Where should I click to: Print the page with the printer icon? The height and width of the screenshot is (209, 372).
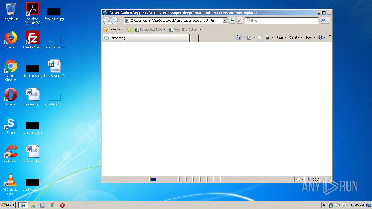point(267,37)
